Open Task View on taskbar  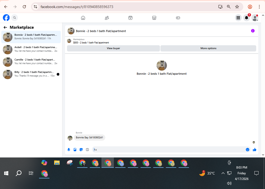31,173
